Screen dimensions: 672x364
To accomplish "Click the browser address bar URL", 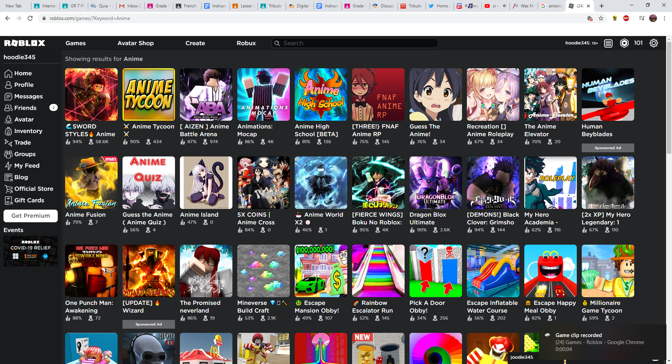I will point(90,18).
